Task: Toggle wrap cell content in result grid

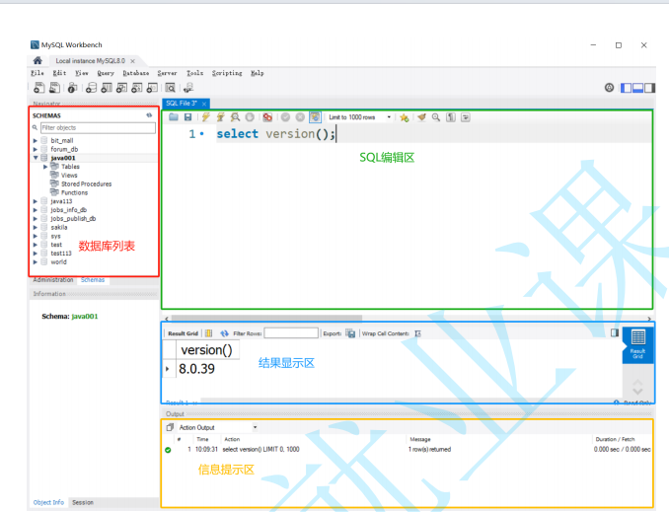Action: point(417,333)
